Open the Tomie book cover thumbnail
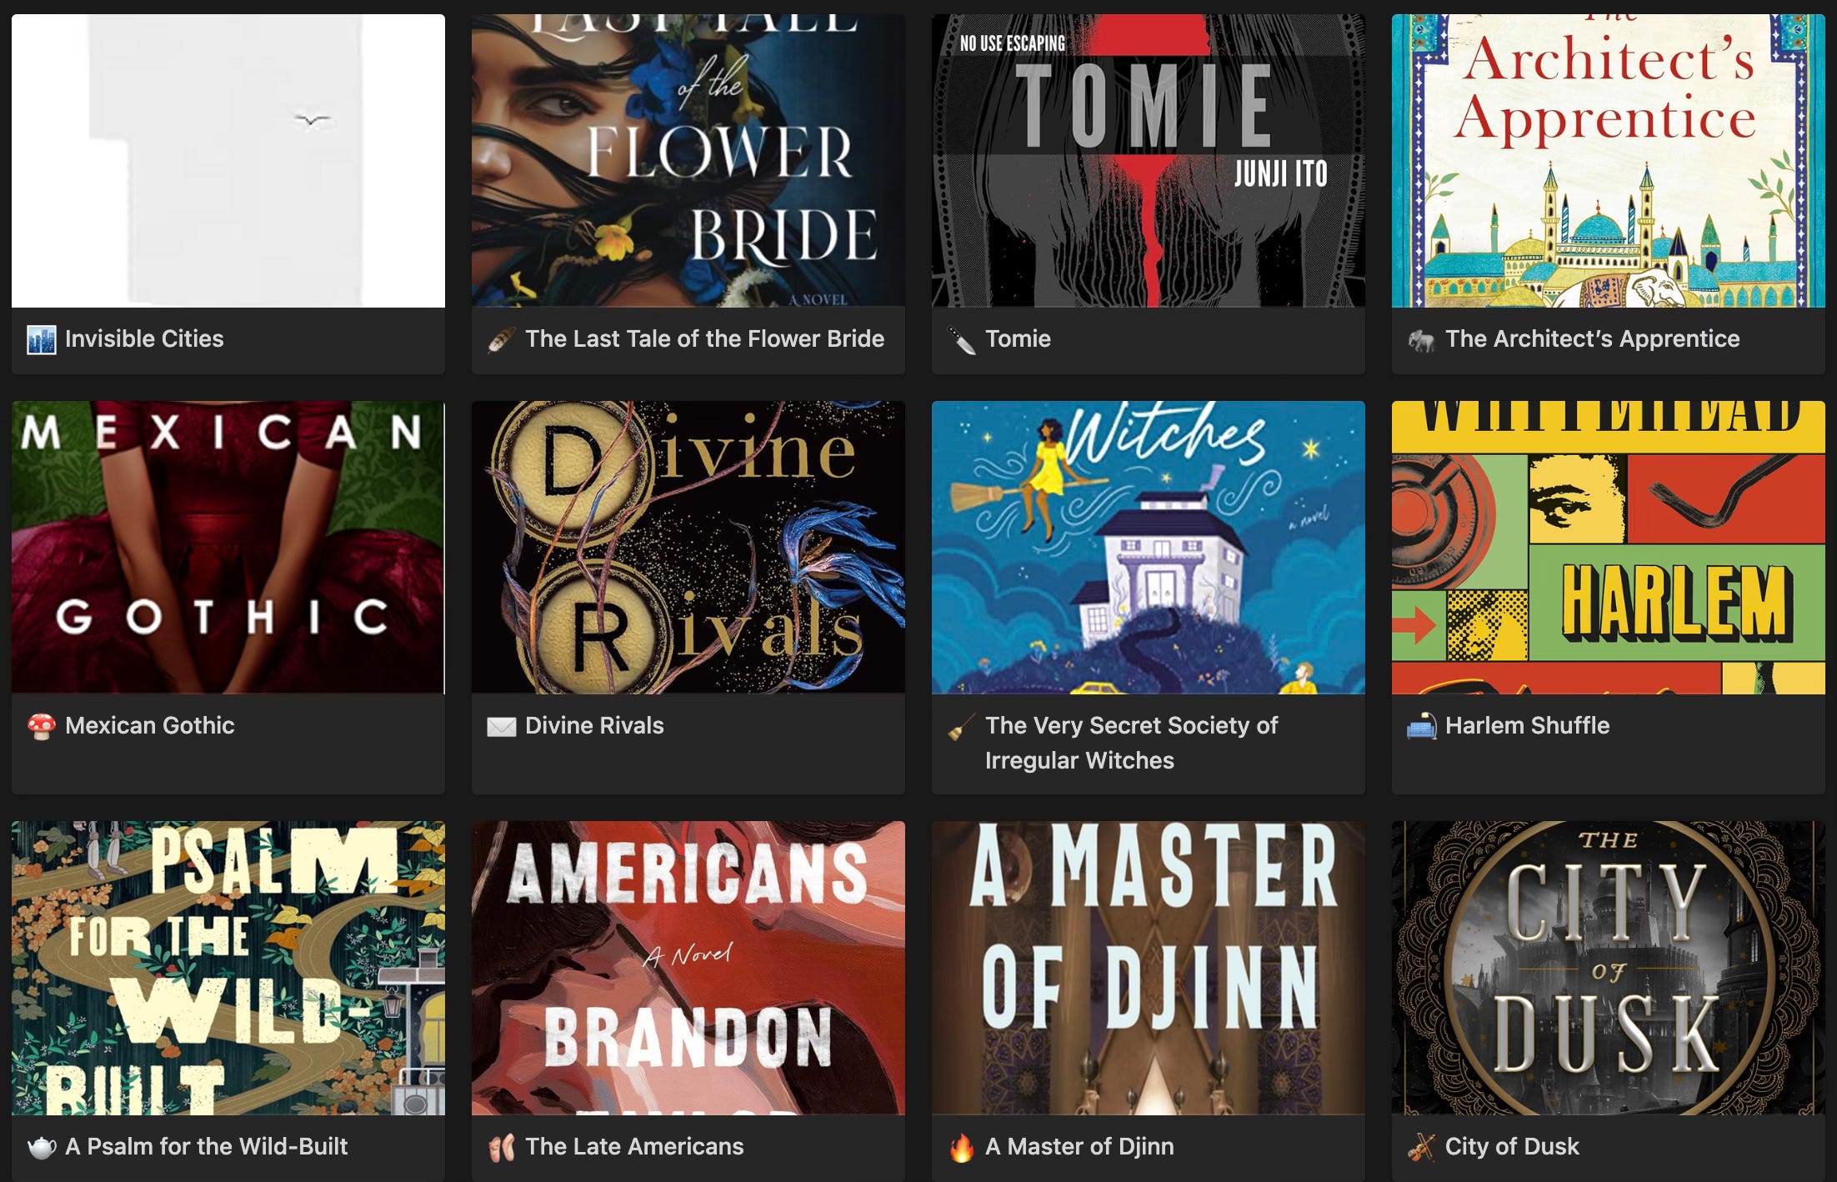The width and height of the screenshot is (1837, 1182). tap(1149, 161)
